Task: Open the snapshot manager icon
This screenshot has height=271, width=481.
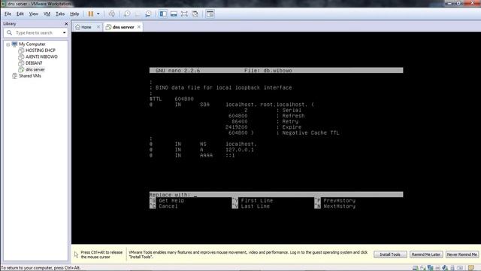Action: (148, 14)
